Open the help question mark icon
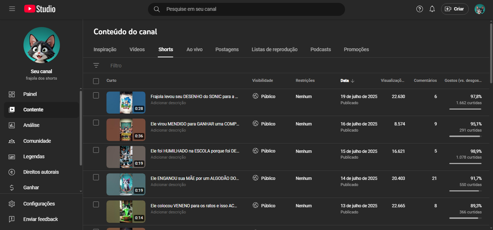Viewport: 493px width, 230px height. [419, 9]
